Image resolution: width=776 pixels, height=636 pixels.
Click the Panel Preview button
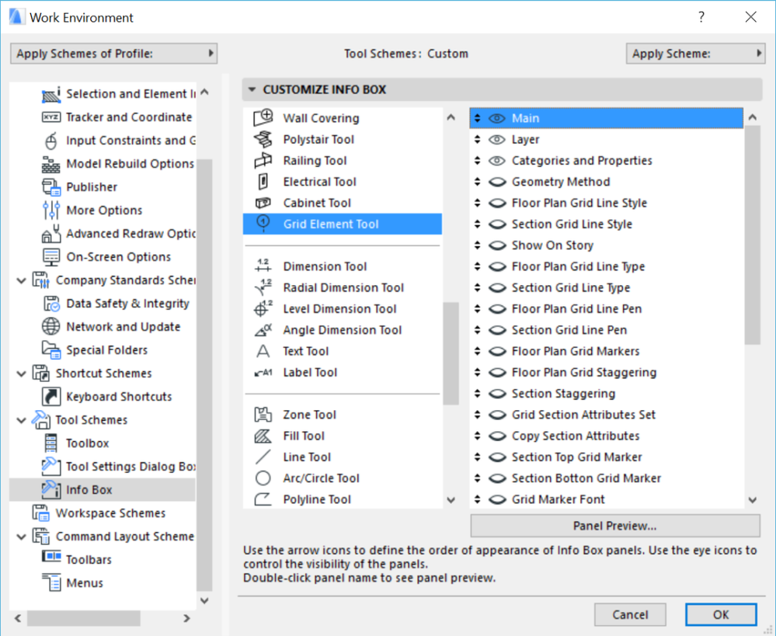[614, 526]
